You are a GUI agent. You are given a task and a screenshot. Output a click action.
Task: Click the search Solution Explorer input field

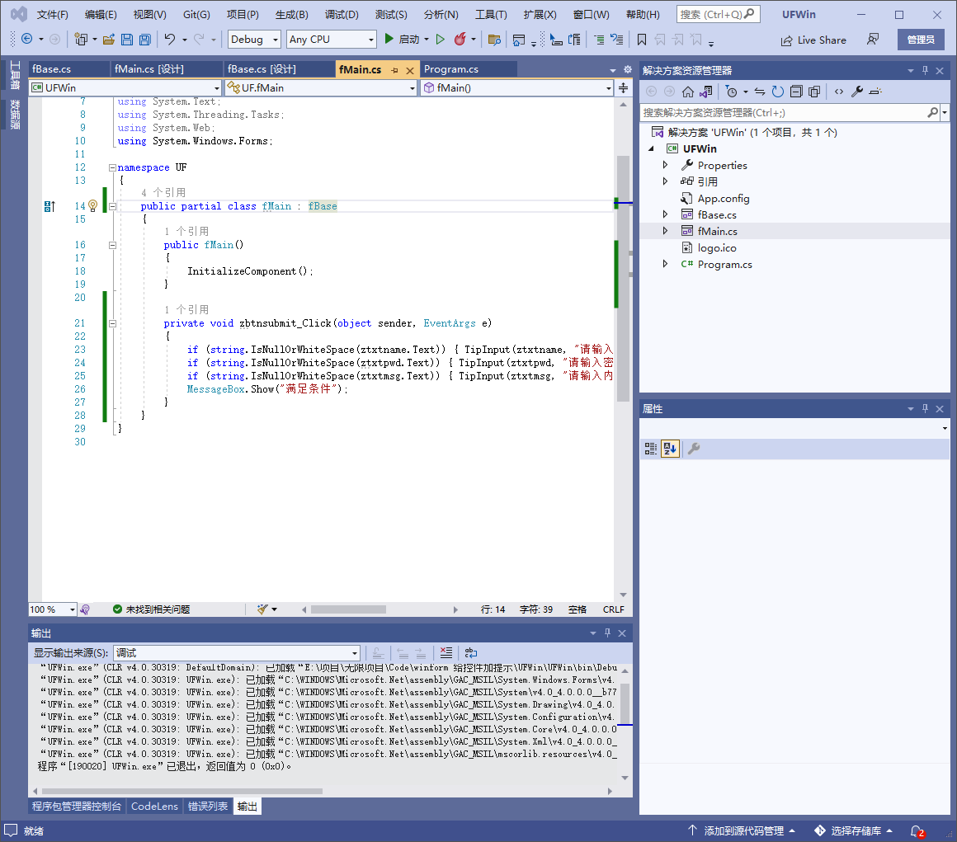(x=785, y=113)
